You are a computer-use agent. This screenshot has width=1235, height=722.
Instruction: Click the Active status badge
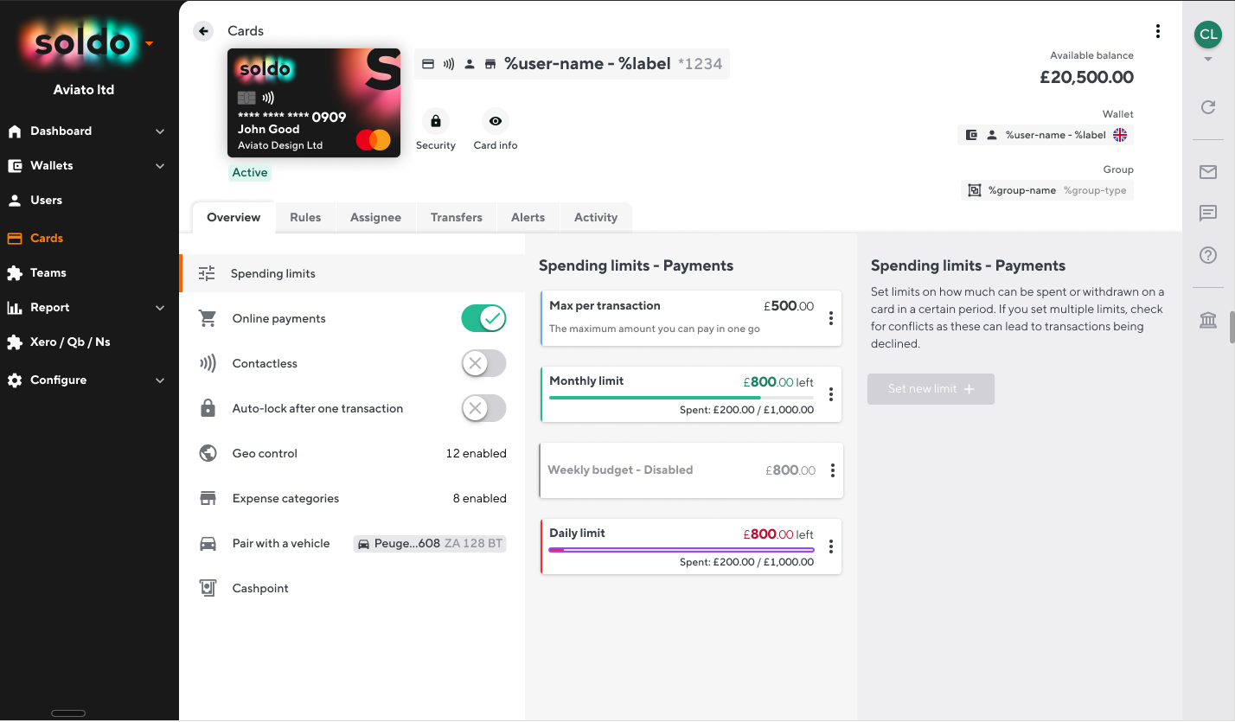250,173
